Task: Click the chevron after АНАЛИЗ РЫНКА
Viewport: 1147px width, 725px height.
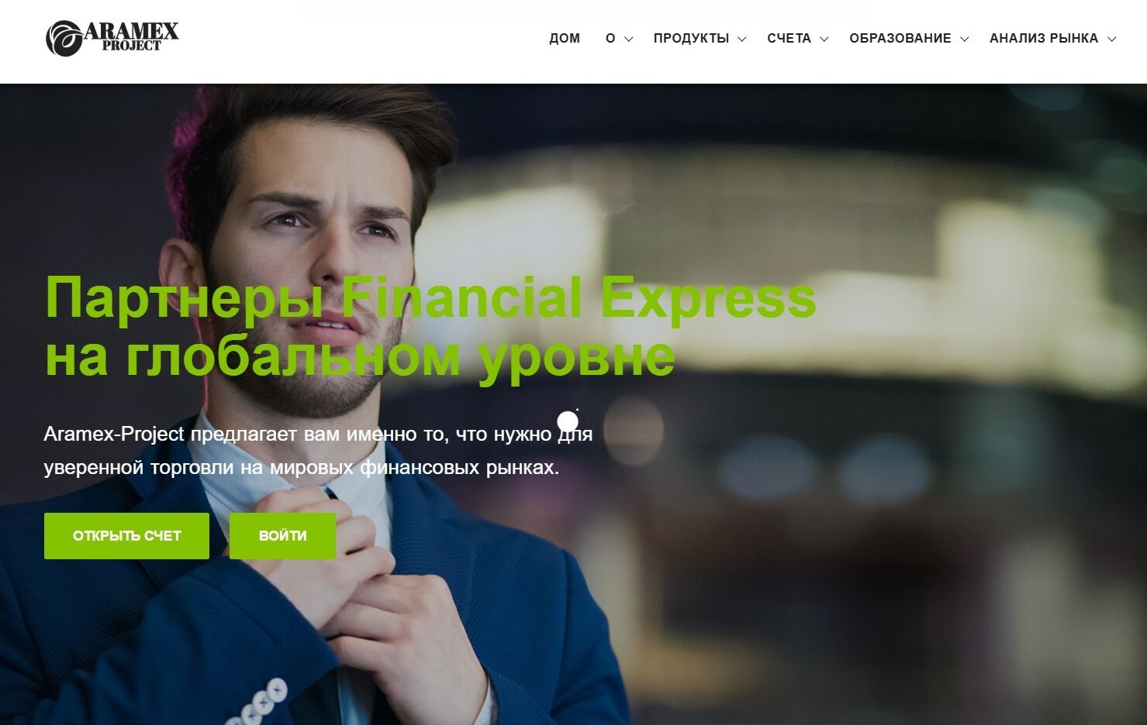Action: coord(1111,39)
